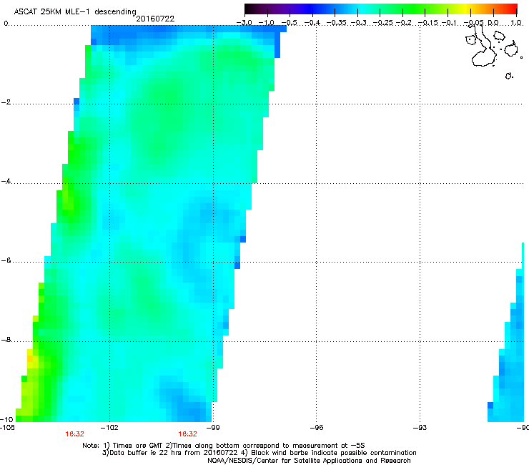529x465 pixels.
Task: Click the -3.0 color bar label
Action: [244, 23]
